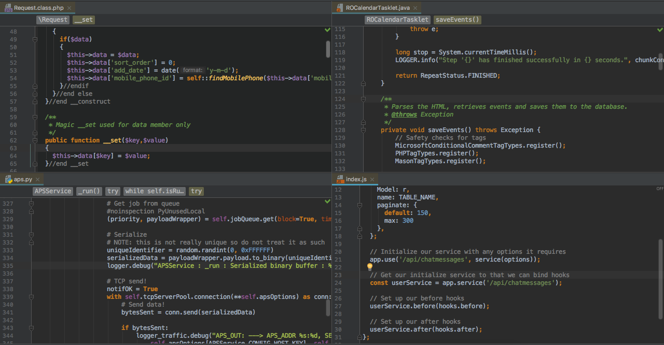
Task: Click green inspection checkmark in aps.py editor
Action: click(x=327, y=201)
